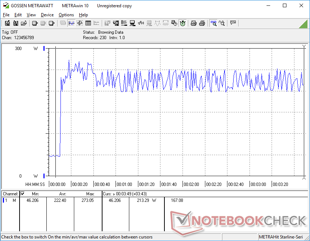Click the save-to-disk export icon
This screenshot has height=241, width=310.
[7, 23]
